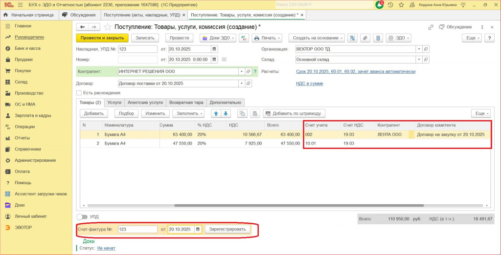This screenshot has width=501, height=255.
Task: Expand Склад dropdown list
Action: point(419,60)
